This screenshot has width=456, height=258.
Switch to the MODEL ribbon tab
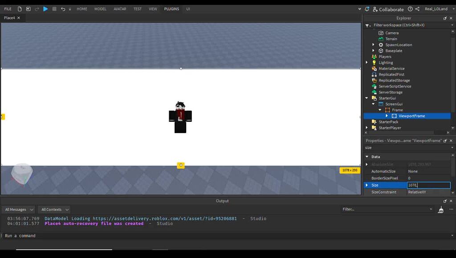(100, 8)
